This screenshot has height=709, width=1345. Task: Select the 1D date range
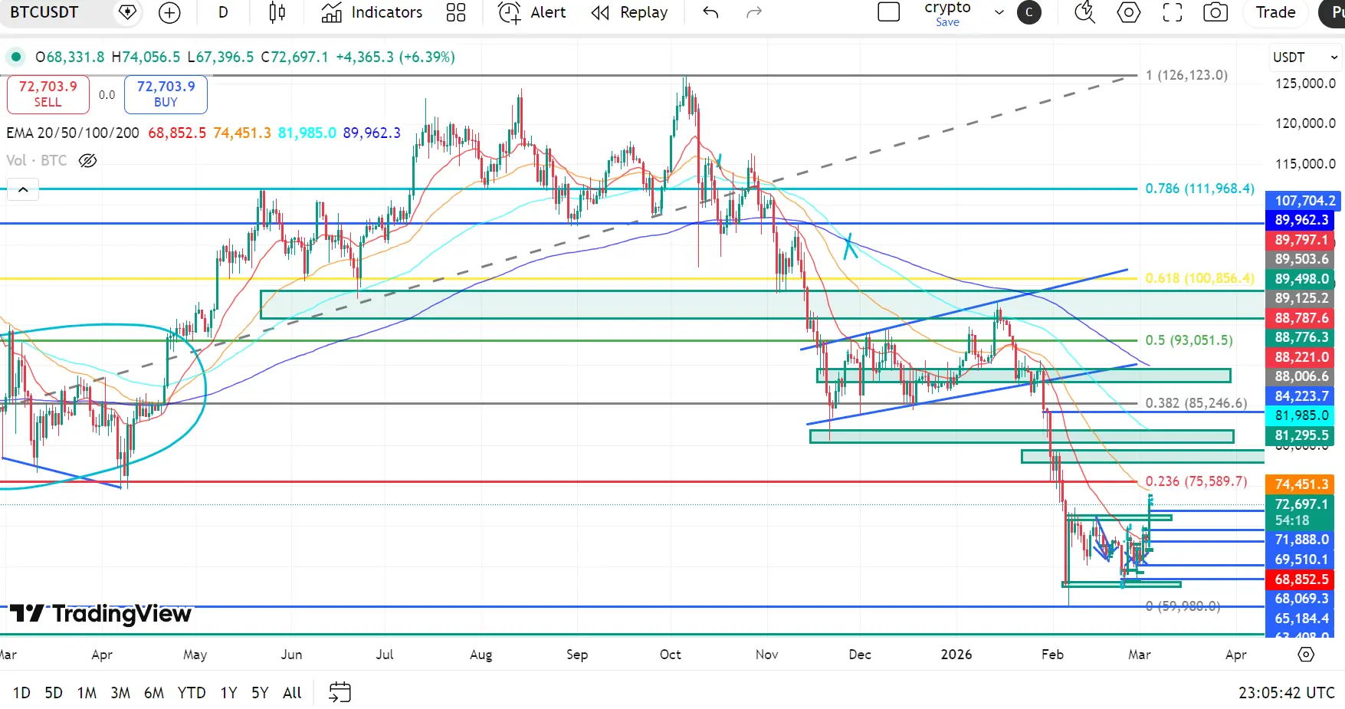pos(21,693)
